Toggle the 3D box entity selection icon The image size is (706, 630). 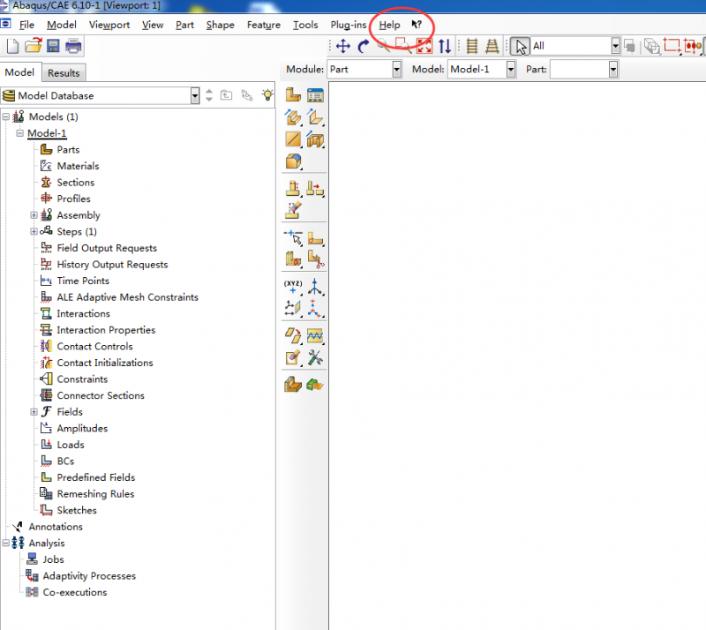(x=651, y=46)
